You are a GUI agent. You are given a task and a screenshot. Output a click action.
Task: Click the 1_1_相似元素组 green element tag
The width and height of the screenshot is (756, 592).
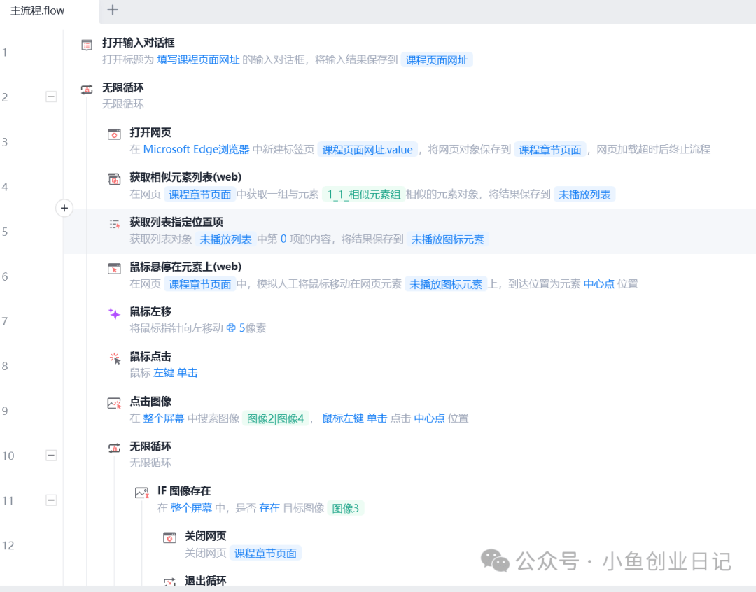coord(363,195)
